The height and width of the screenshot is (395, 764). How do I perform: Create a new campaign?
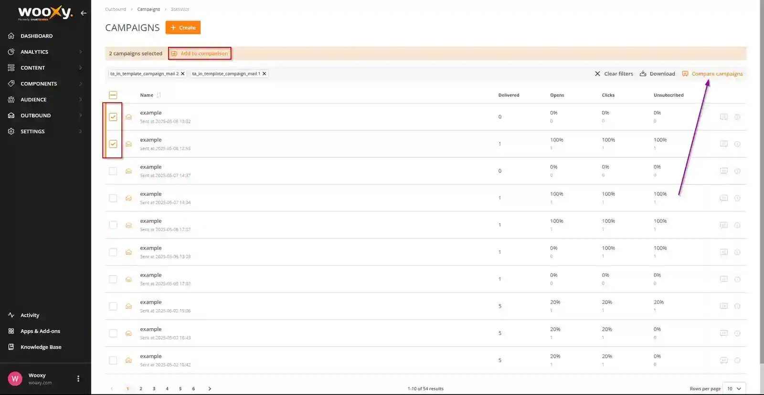(x=183, y=28)
